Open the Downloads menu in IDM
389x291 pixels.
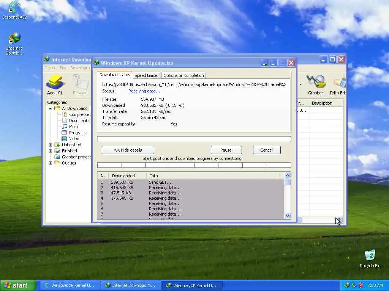(80, 68)
